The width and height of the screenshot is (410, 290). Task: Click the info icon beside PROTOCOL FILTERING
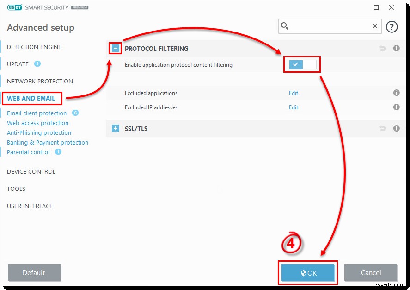tap(396, 48)
